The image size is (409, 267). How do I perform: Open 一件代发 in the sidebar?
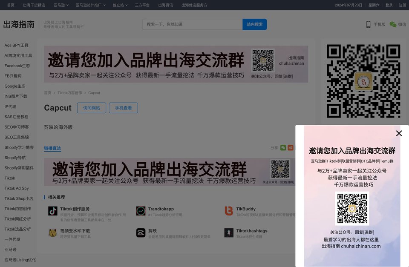pos(12,239)
